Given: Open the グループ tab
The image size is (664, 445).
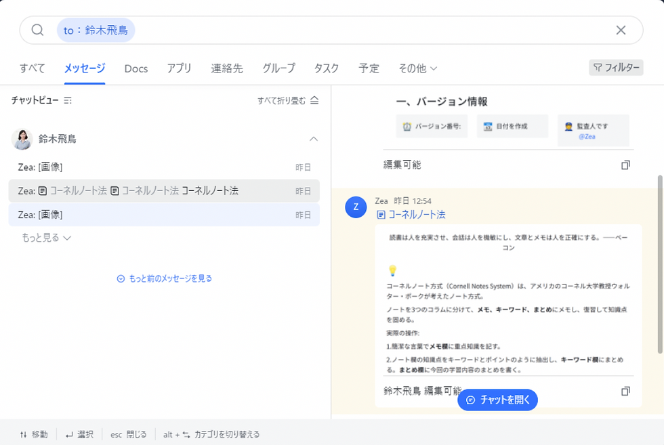Looking at the screenshot, I should tap(278, 68).
